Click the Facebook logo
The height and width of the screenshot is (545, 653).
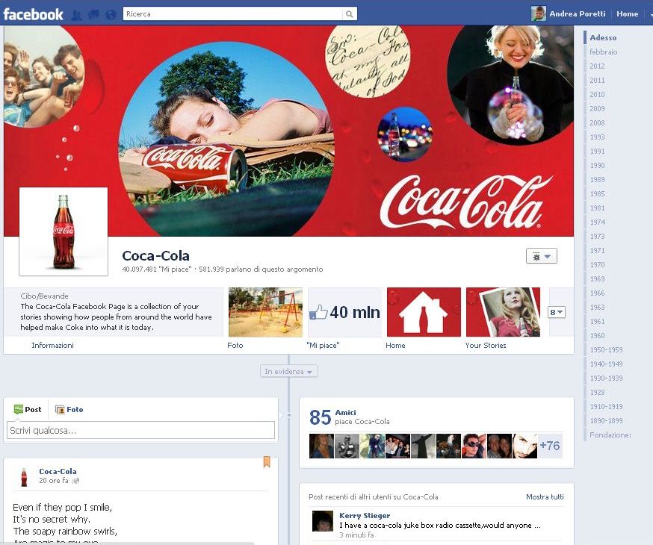point(34,14)
